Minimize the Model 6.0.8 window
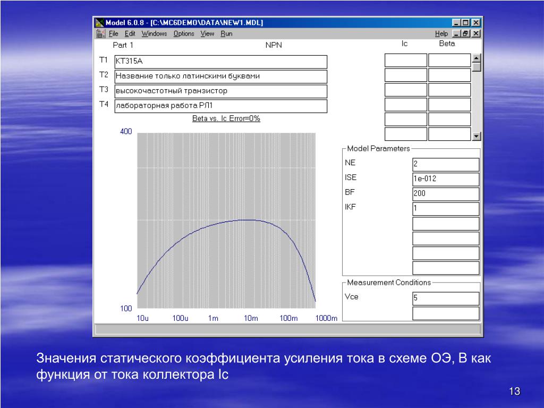This screenshot has height=408, width=544. tap(456, 23)
